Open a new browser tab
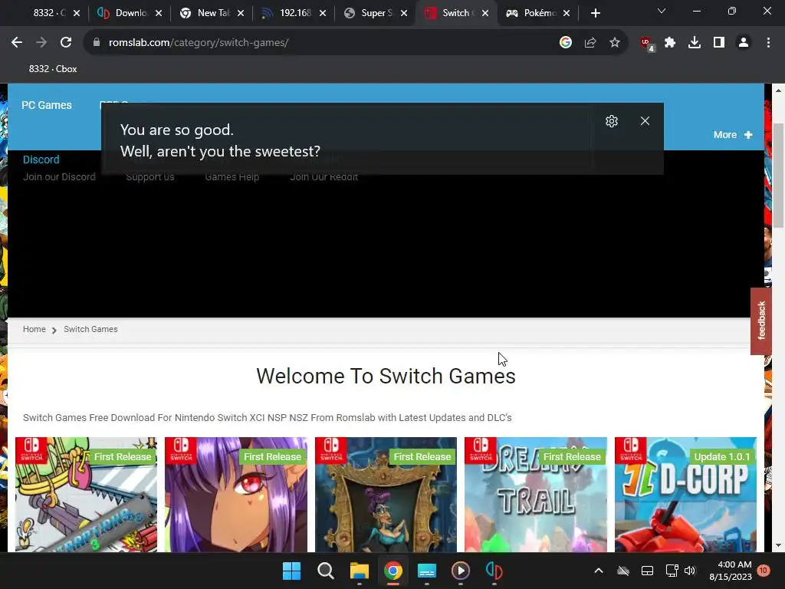The height and width of the screenshot is (589, 785). tap(595, 13)
